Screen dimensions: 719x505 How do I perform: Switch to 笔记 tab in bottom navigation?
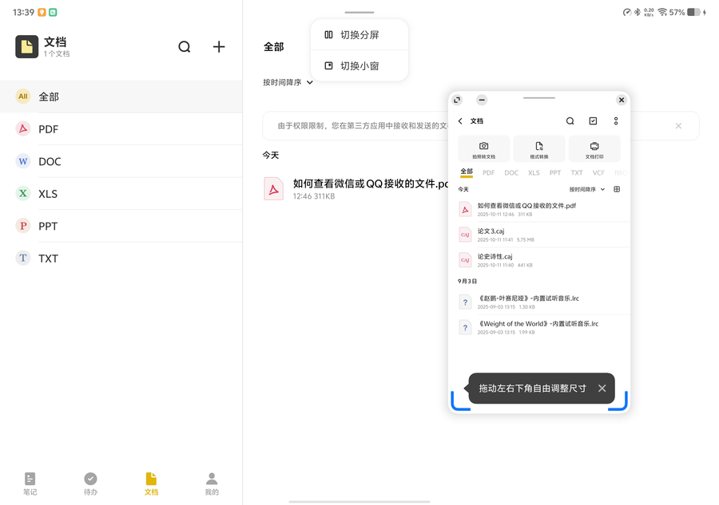(30, 483)
